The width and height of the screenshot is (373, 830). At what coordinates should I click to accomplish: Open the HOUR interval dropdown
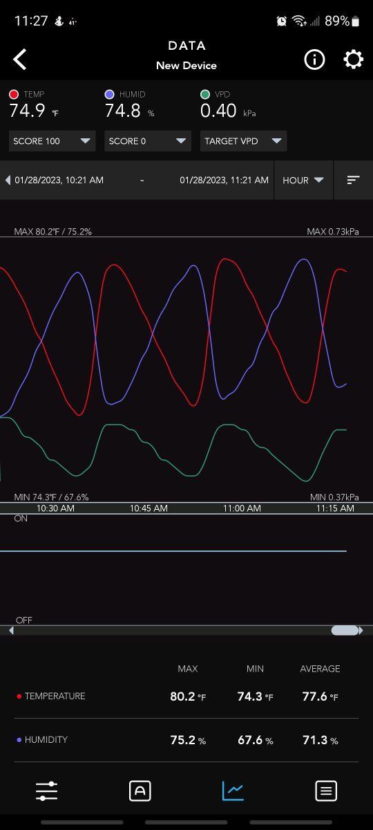coord(303,180)
